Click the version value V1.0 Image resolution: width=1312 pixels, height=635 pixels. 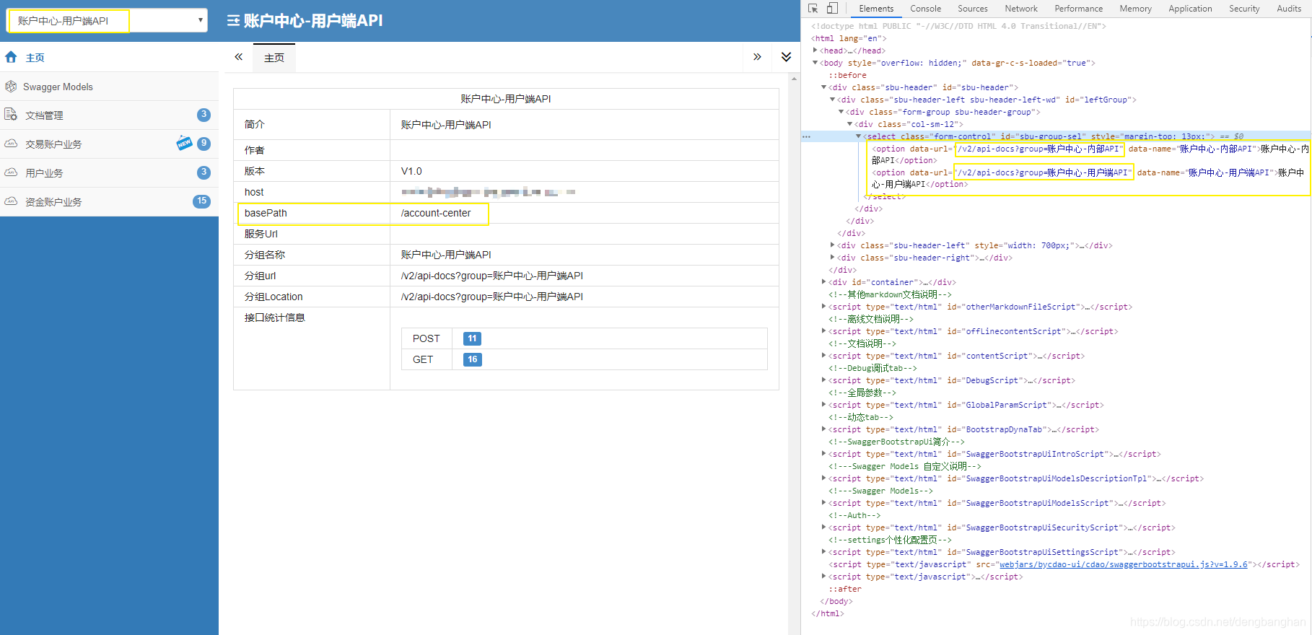(x=411, y=171)
